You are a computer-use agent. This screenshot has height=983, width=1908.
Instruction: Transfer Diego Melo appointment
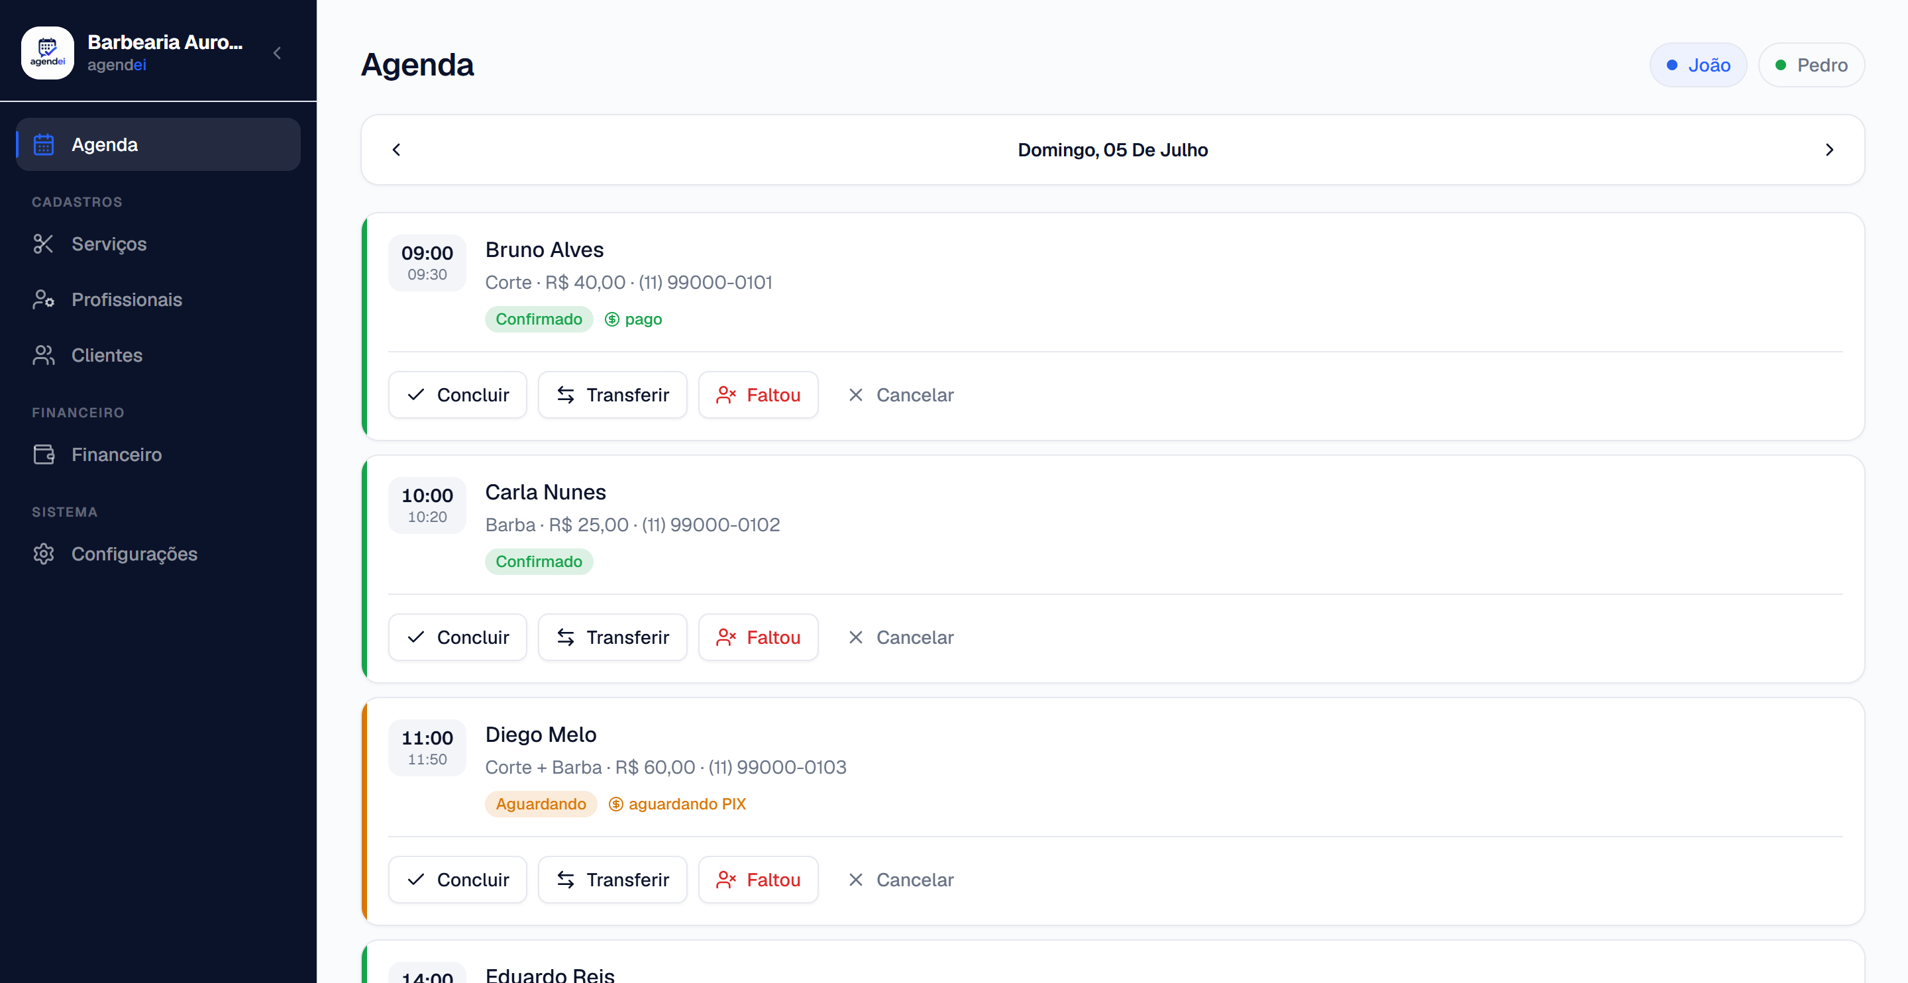point(613,879)
